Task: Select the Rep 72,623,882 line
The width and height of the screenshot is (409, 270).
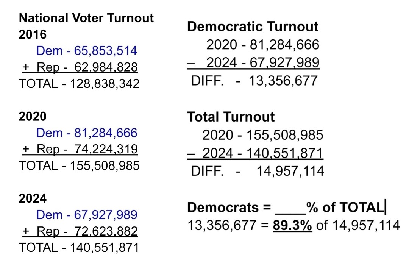Action: pos(80,231)
